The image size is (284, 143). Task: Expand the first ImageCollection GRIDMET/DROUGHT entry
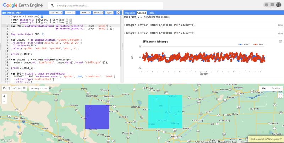[x=125, y=25]
